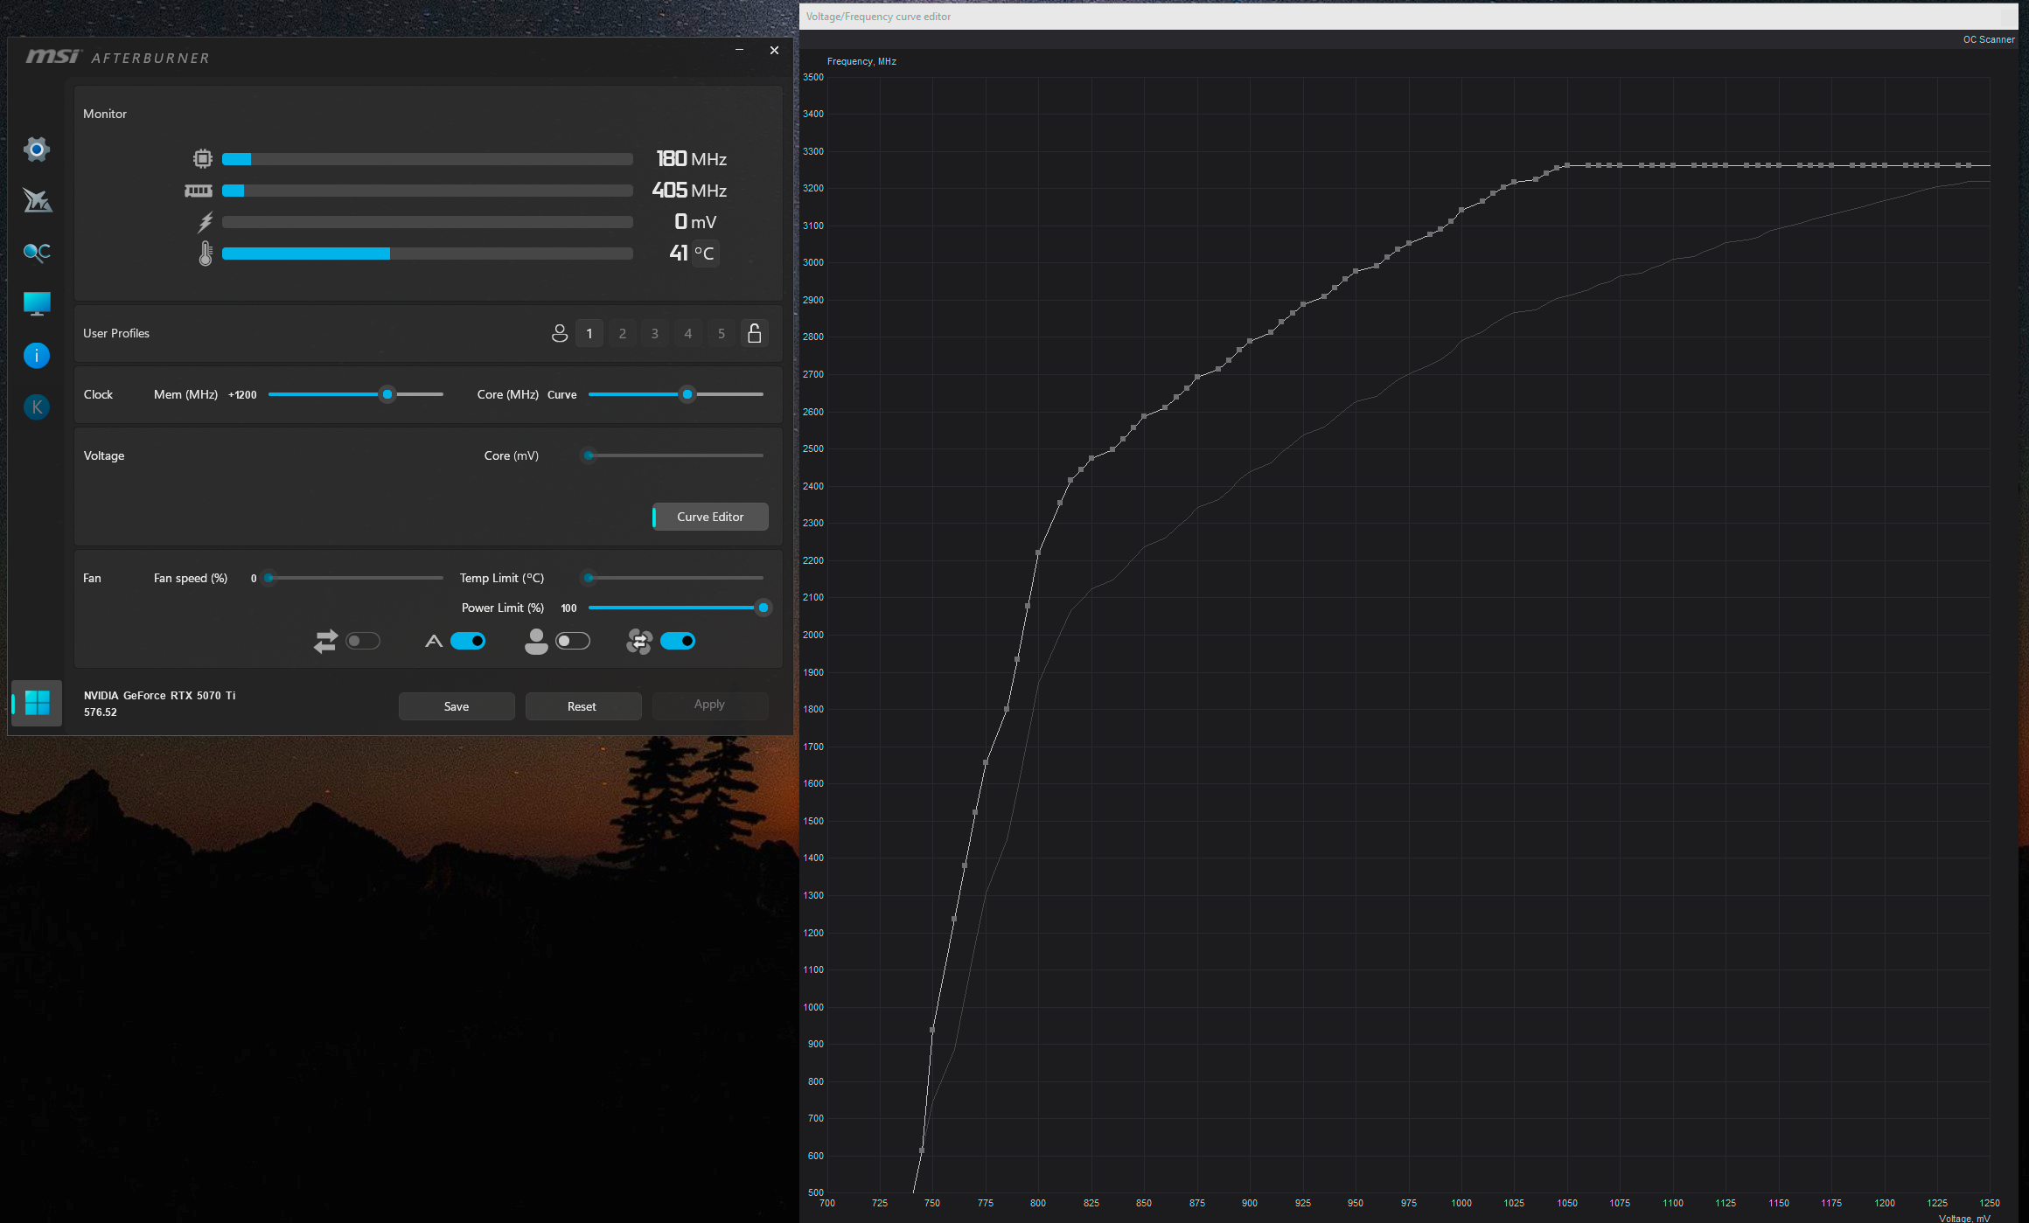The height and width of the screenshot is (1223, 2029).
Task: Click the temperature thermometer icon
Action: coord(206,254)
